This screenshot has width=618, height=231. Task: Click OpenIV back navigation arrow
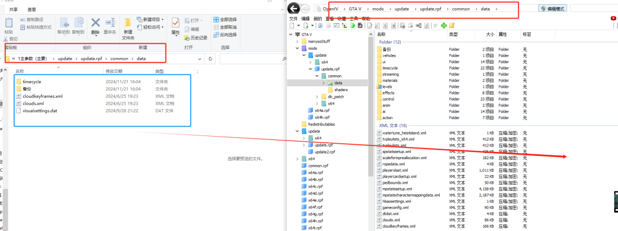pos(293,9)
